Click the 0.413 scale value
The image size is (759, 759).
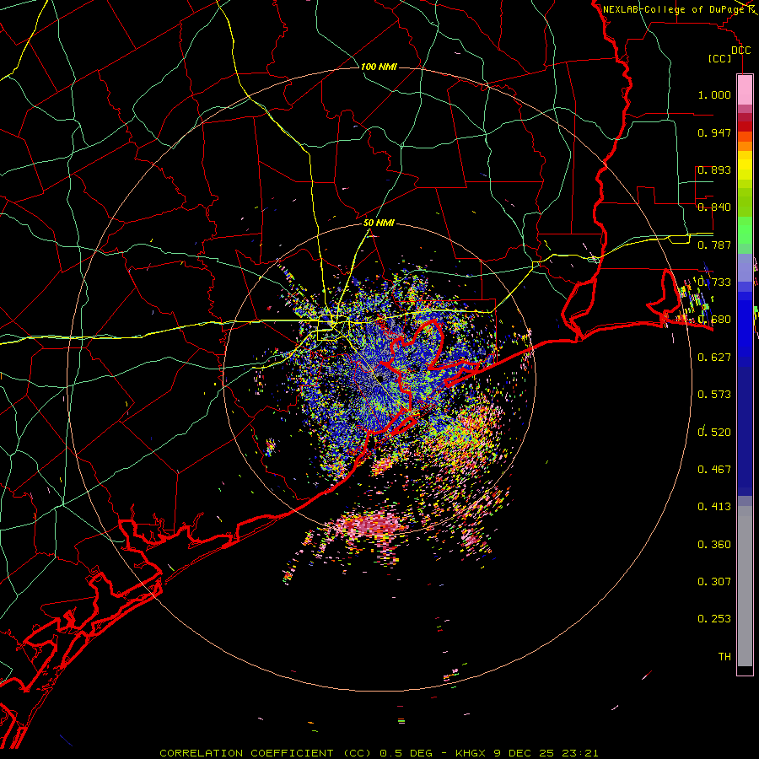point(714,507)
